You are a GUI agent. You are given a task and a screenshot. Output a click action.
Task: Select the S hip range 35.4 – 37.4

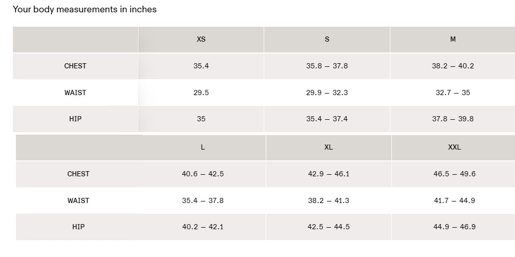pyautogui.click(x=327, y=119)
